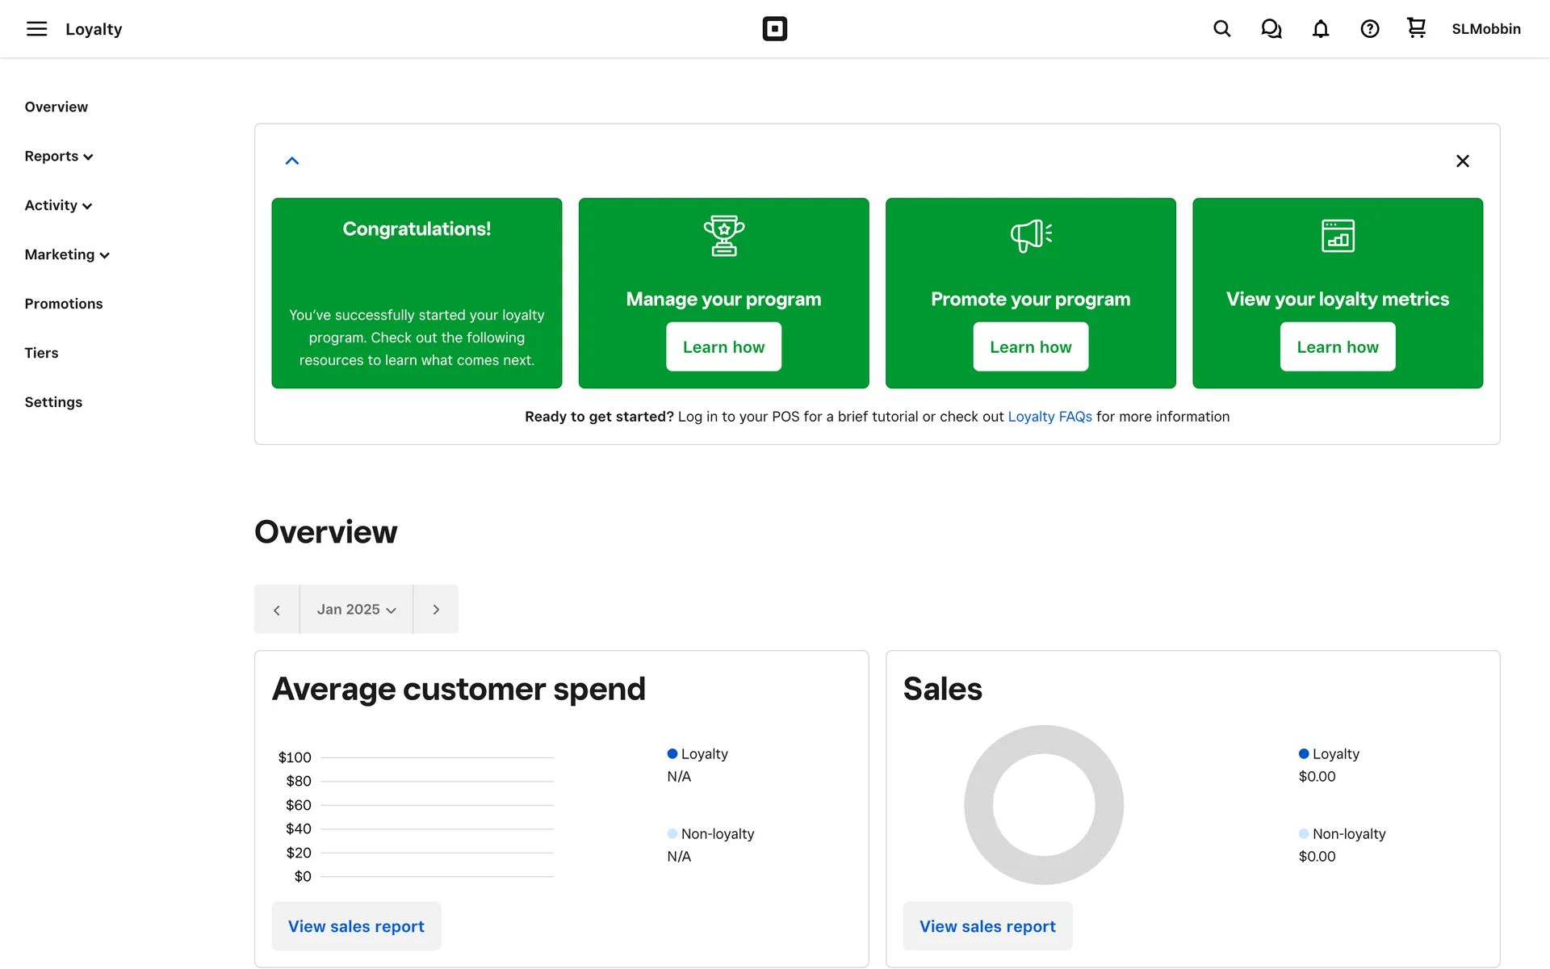Image resolution: width=1550 pixels, height=969 pixels.
Task: Expand the Marketing sidebar section
Action: click(67, 254)
